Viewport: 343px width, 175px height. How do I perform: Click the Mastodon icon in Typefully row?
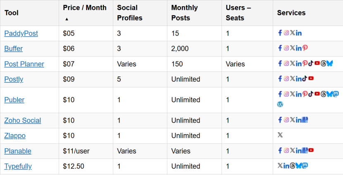coord(305,166)
